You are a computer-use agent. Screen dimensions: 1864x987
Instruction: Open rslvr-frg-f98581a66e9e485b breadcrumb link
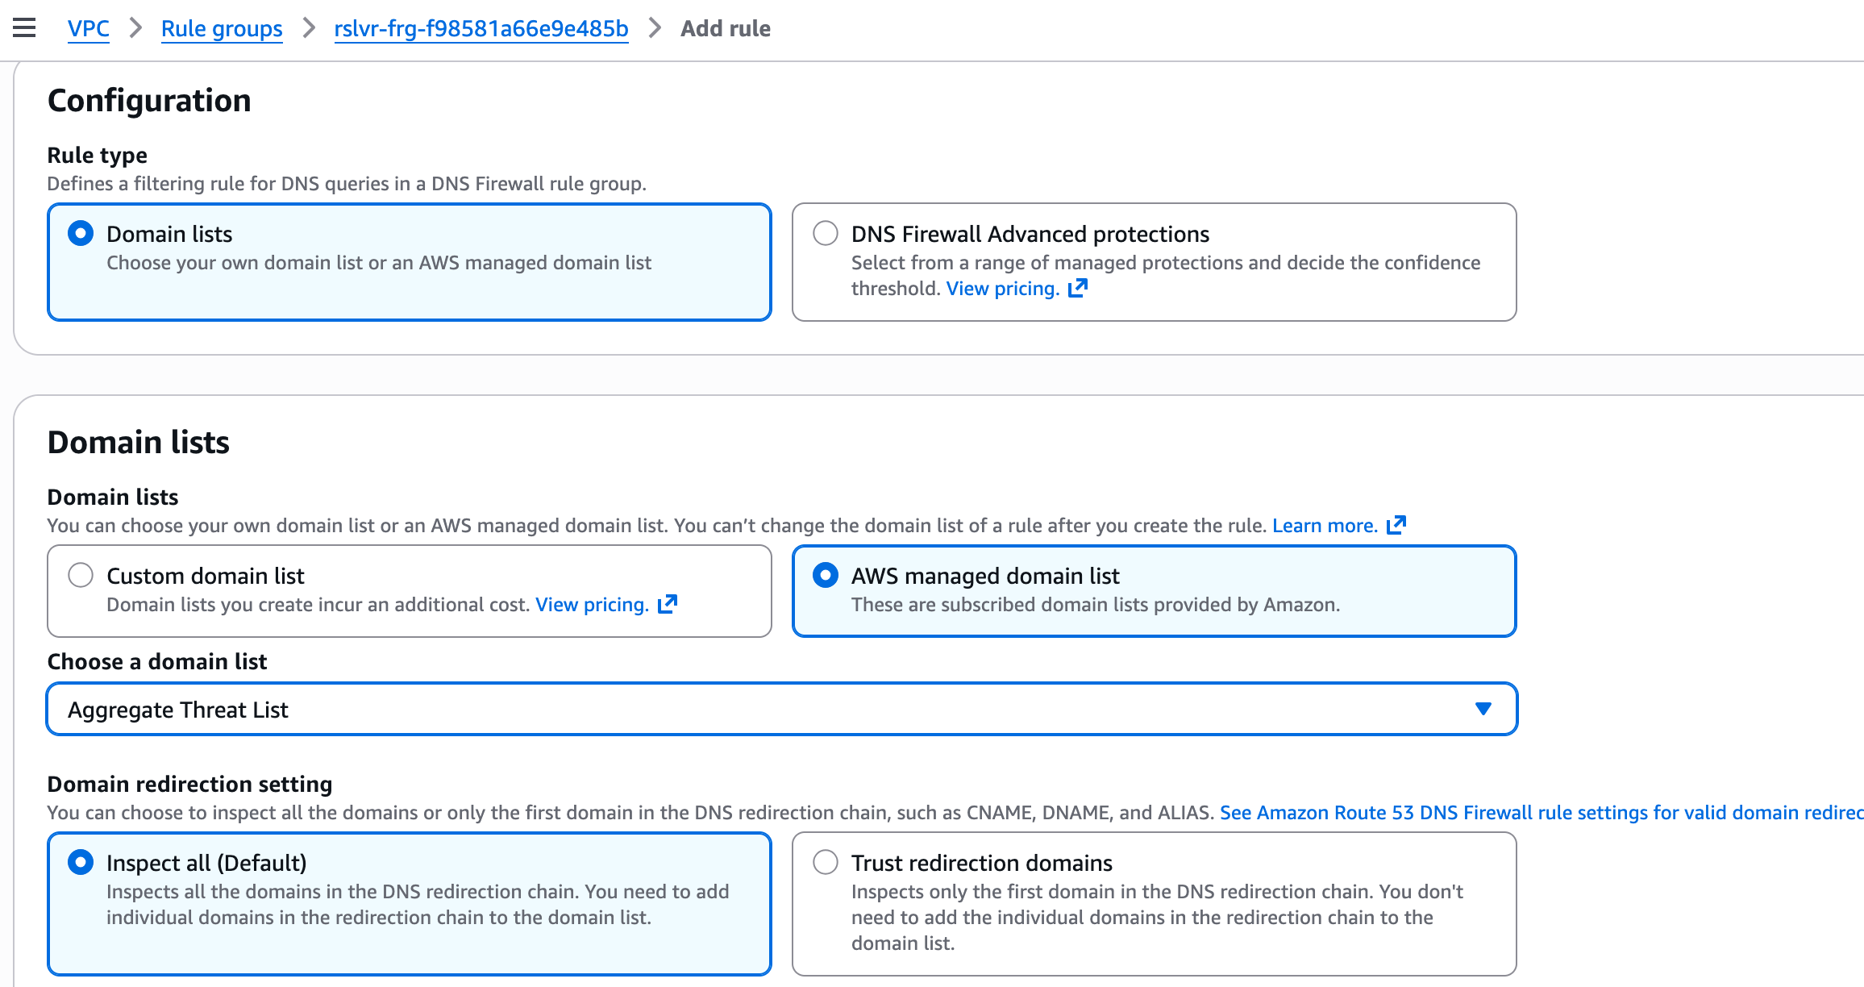(481, 28)
